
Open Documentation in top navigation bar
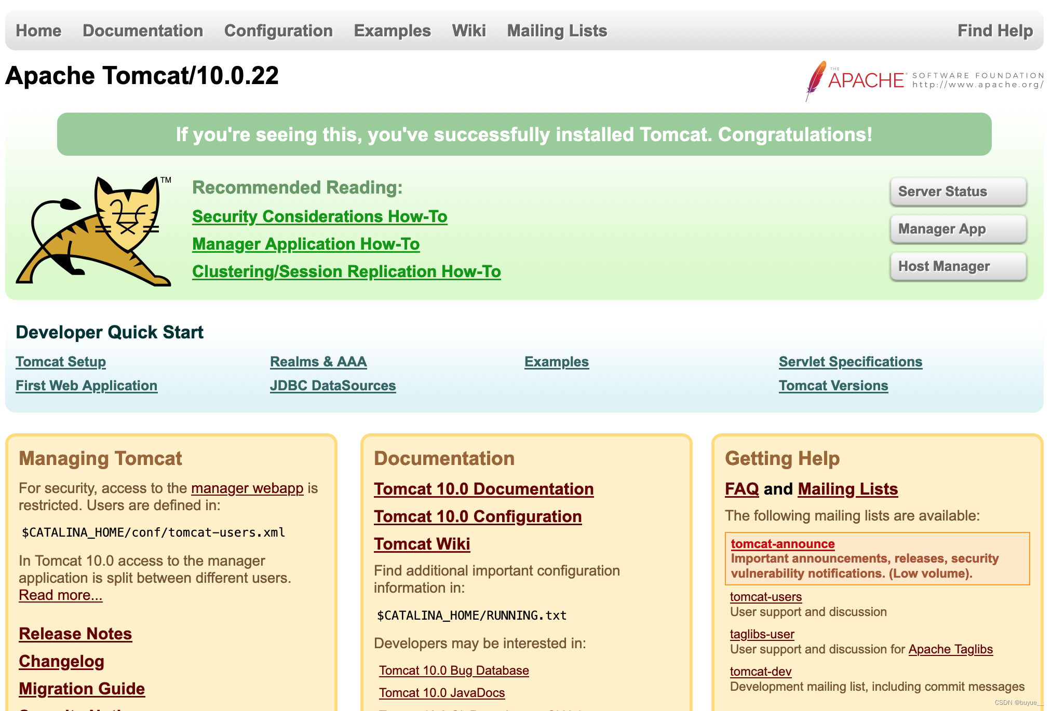pyautogui.click(x=143, y=31)
